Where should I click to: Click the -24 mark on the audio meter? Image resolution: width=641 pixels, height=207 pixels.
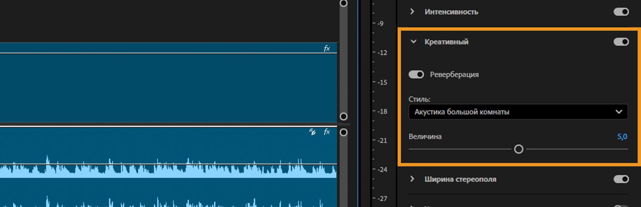click(382, 169)
